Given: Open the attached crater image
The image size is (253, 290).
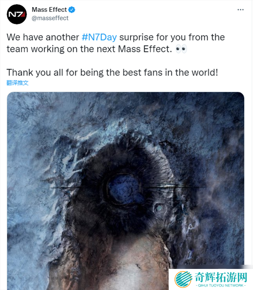Looking at the screenshot, I should 126,169.
